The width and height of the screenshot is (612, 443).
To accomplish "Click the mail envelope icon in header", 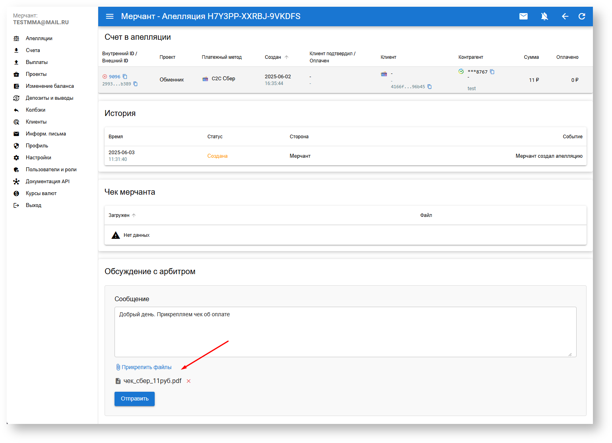I will point(523,16).
